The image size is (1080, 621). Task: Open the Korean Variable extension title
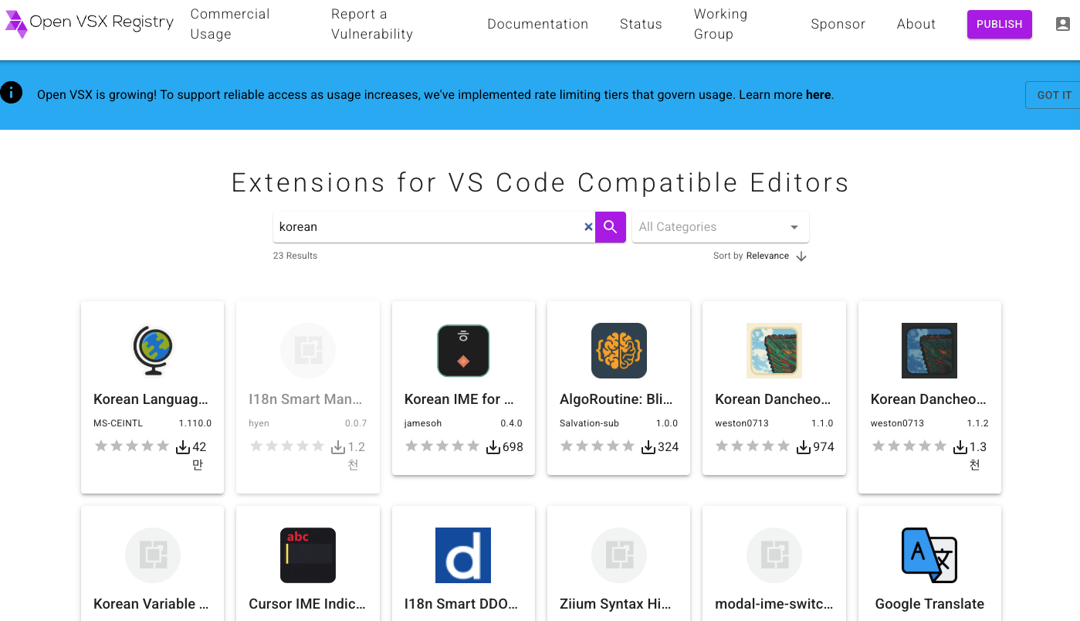tap(151, 604)
